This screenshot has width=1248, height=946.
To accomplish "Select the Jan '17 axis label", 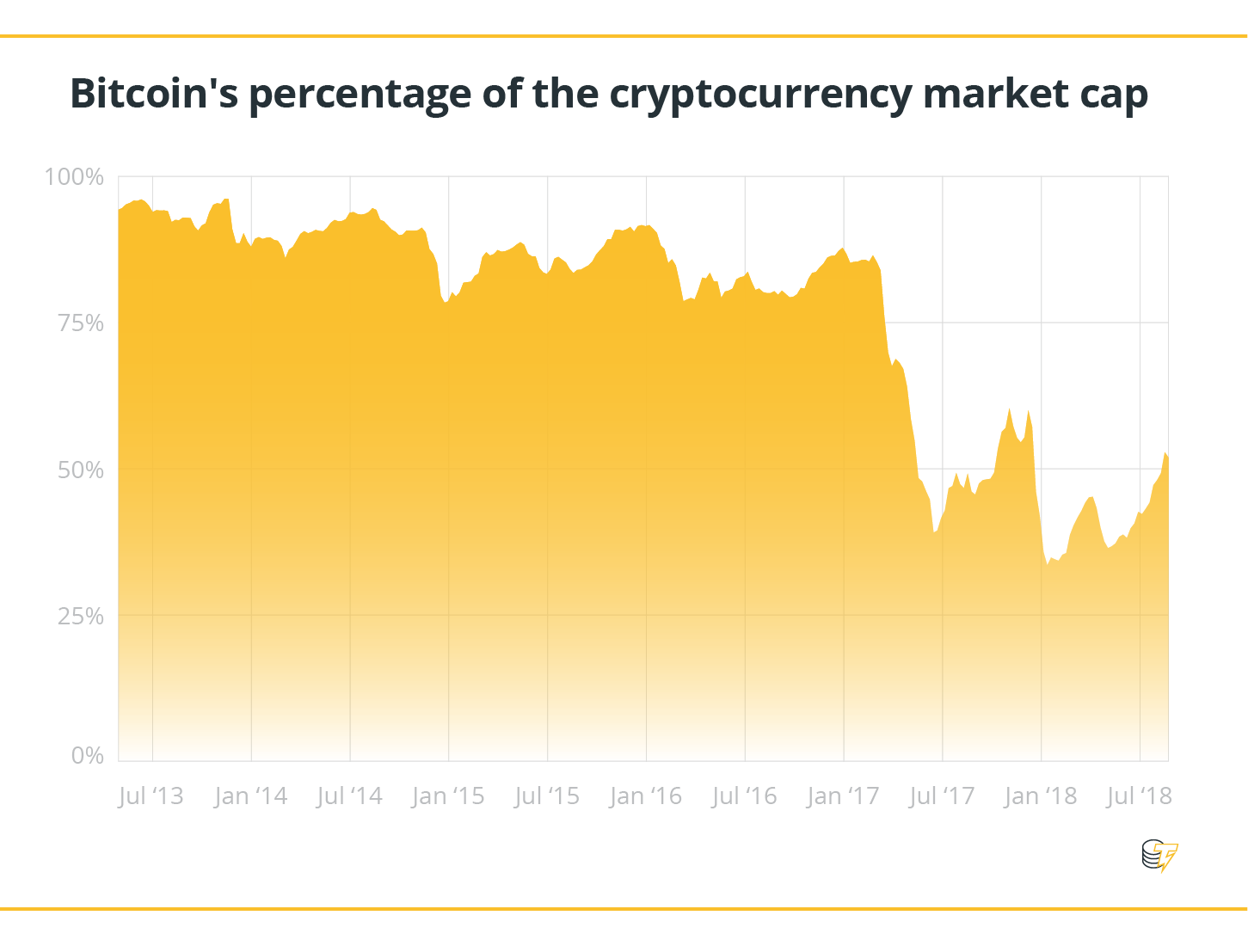I will pyautogui.click(x=844, y=795).
